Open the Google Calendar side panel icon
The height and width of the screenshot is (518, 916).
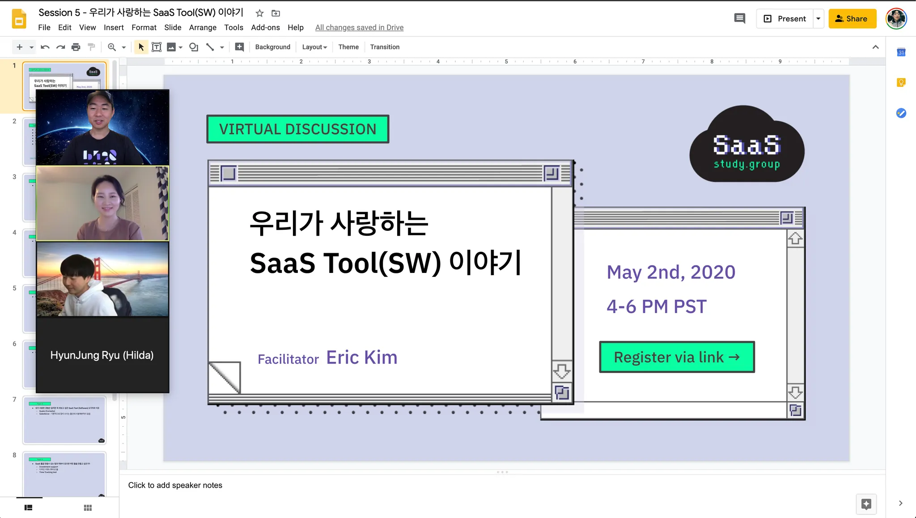[901, 52]
